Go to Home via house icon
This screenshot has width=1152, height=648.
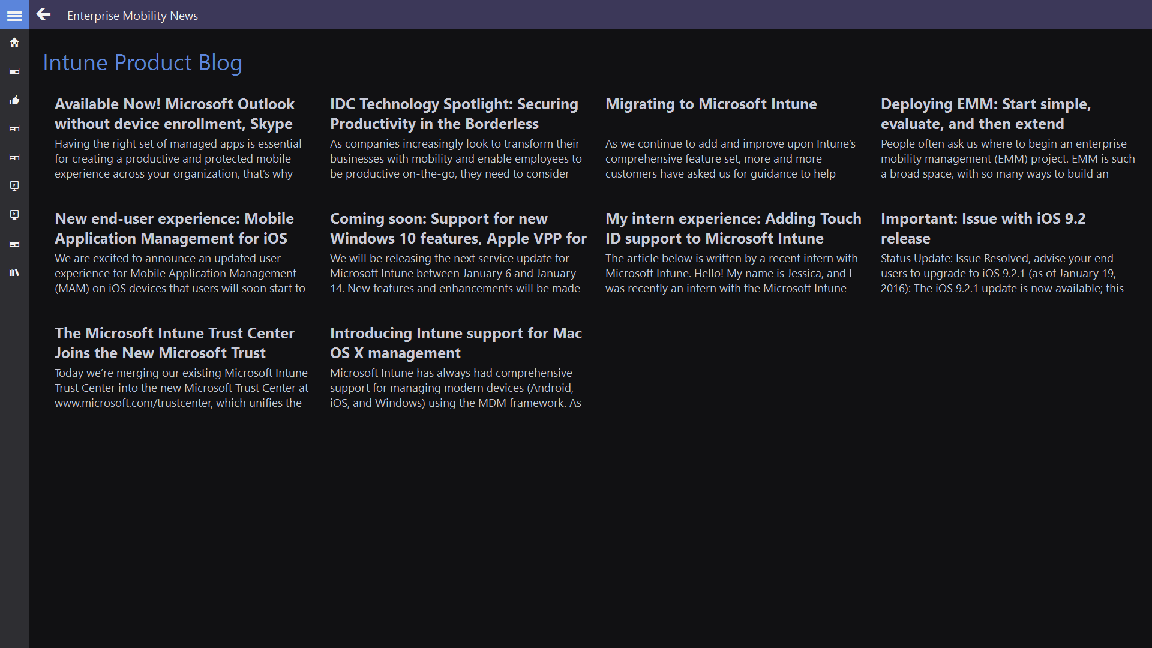point(14,43)
